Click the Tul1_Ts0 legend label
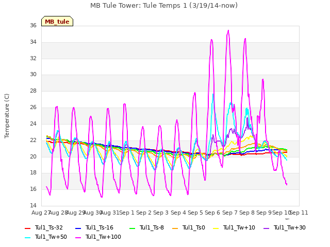This screenshot has width=330, height=247. (x=194, y=227)
